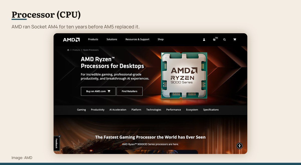
Task: Open the Feedback side tab
Action: click(x=56, y=143)
